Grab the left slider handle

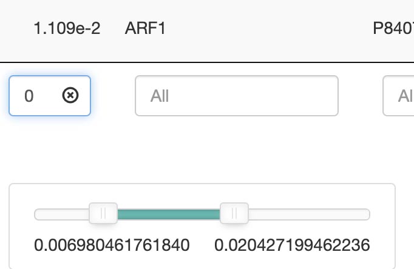(x=103, y=213)
